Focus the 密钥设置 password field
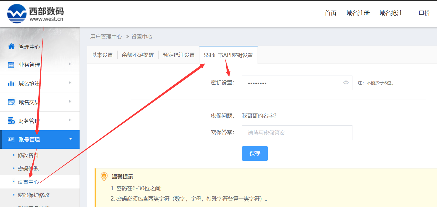 (297, 83)
